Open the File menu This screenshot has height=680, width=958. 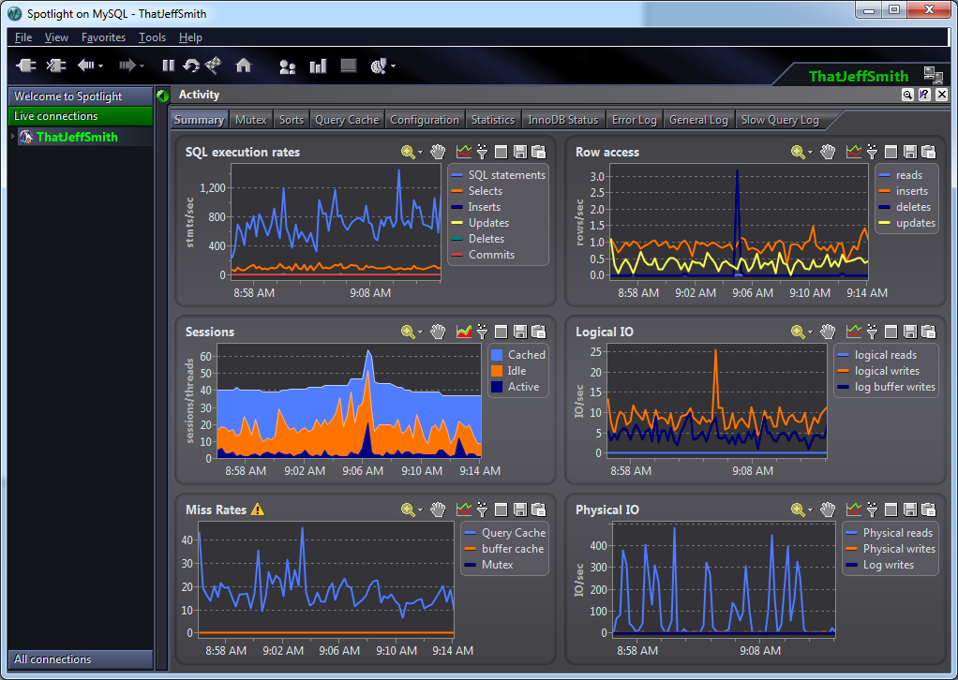coord(23,37)
